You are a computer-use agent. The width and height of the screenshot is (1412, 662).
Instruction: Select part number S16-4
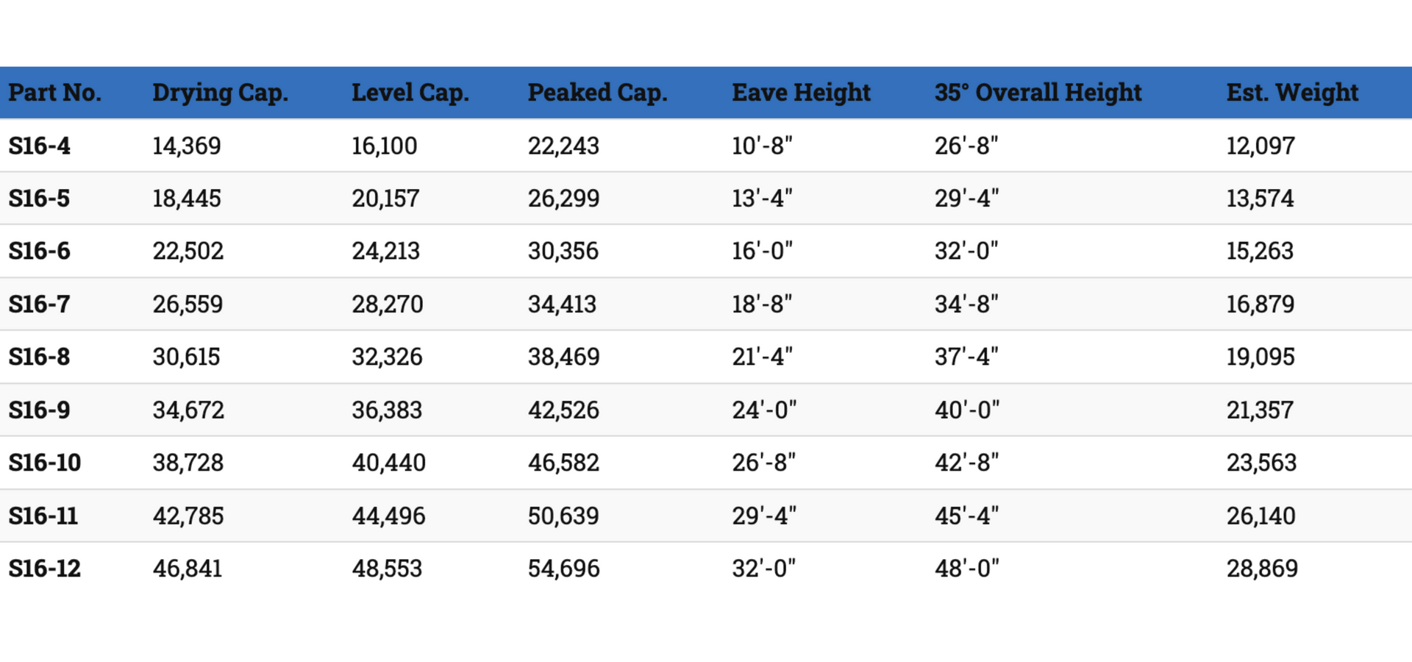click(x=40, y=146)
